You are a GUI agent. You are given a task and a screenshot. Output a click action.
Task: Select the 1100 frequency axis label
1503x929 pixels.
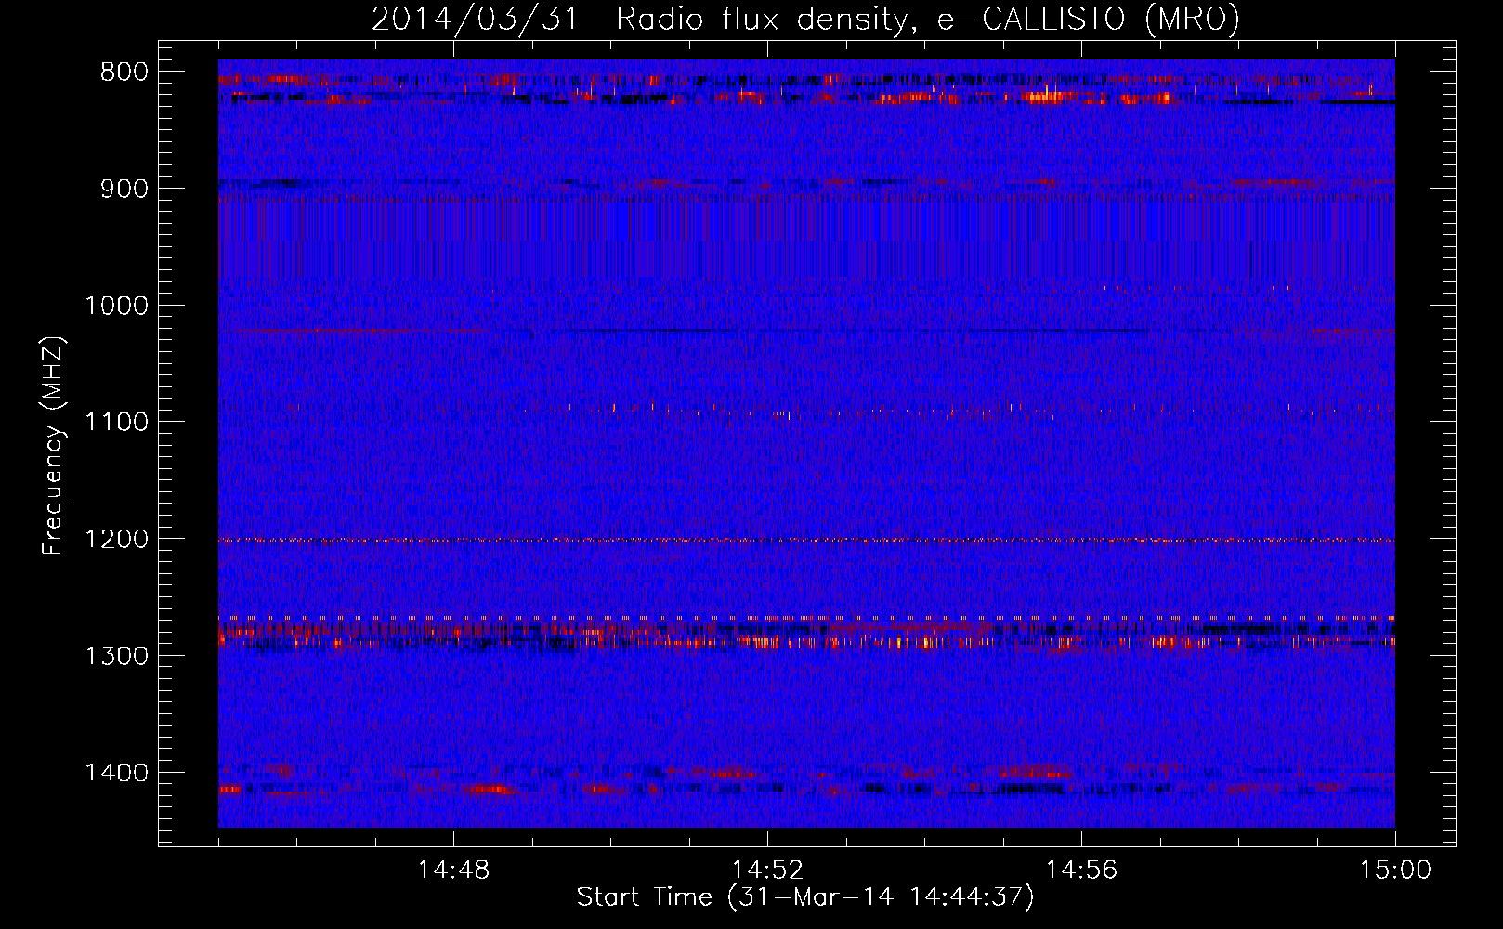click(116, 422)
